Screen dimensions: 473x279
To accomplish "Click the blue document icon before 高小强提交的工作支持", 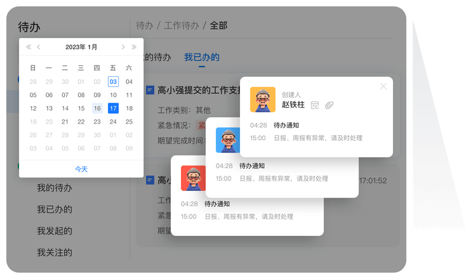I will tap(150, 90).
